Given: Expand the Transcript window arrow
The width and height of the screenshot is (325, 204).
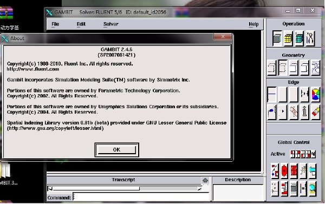Looking at the screenshot, I should 205,180.
